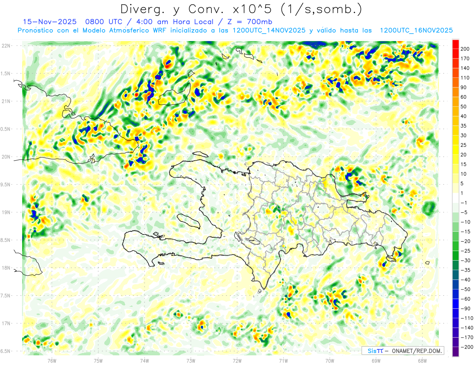
Task: Click the dark purple colorbar segment below -200
Action: pyautogui.click(x=455, y=352)
